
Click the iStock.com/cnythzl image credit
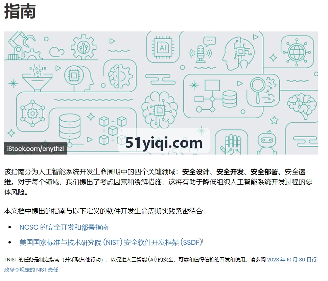(x=36, y=148)
